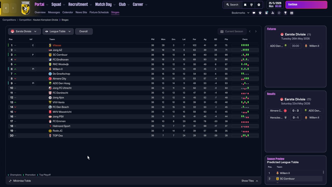The height and width of the screenshot is (187, 332).
Task: Sort table by Won column header
Action: [x=163, y=39]
